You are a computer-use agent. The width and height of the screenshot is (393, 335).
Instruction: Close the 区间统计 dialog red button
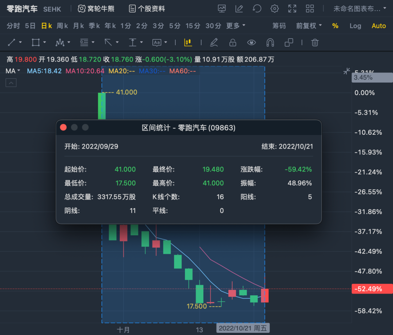pyautogui.click(x=63, y=127)
